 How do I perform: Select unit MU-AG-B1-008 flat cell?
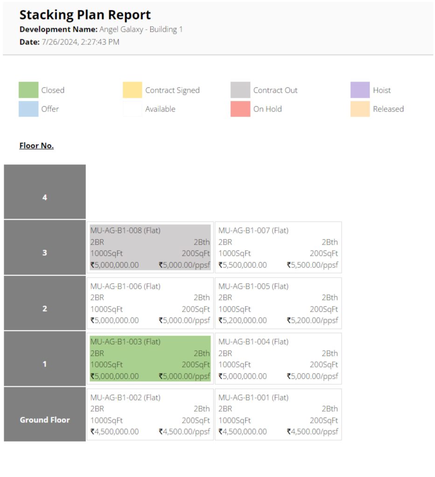150,247
